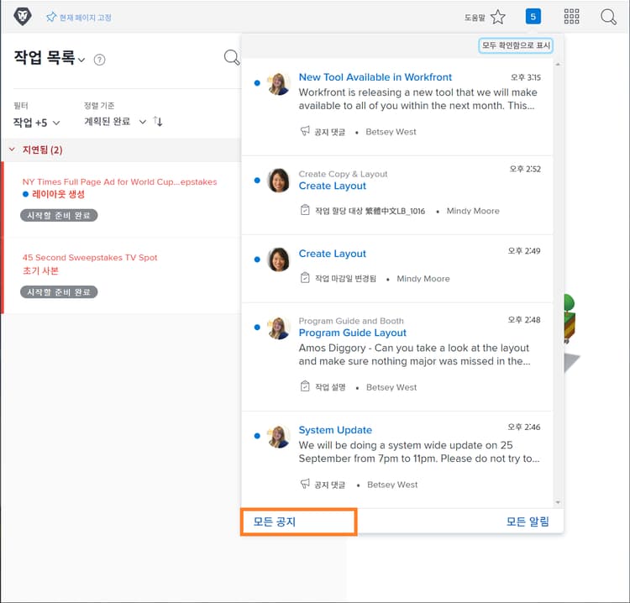Screen dimensions: 630x603
Task: Open 45 Second Sweepstakes TV Spot project
Action: point(90,258)
